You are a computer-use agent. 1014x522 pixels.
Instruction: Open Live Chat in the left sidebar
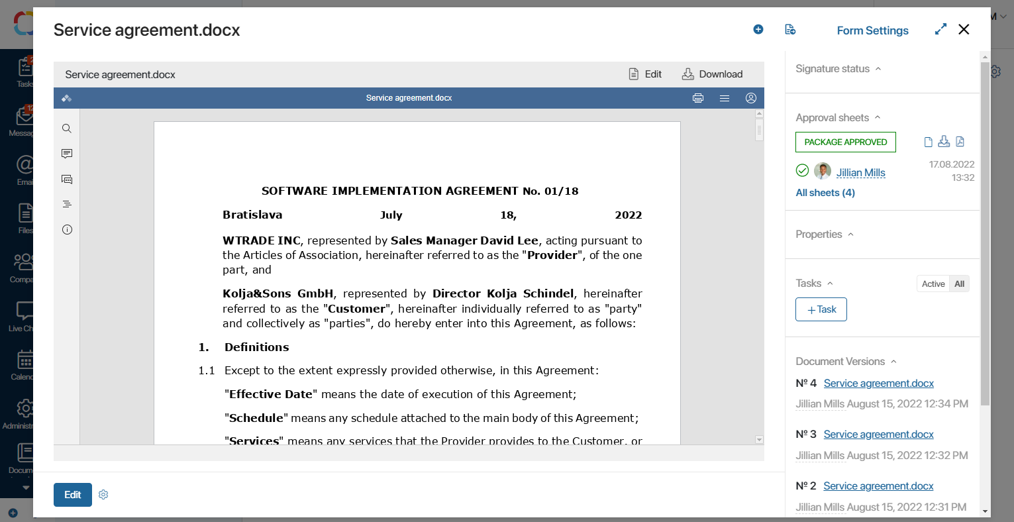click(22, 316)
